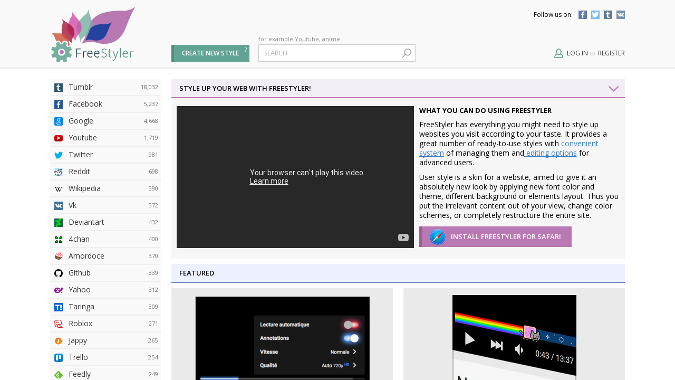This screenshot has height=380, width=675.
Task: Click the Youtube example search link
Action: click(x=307, y=39)
